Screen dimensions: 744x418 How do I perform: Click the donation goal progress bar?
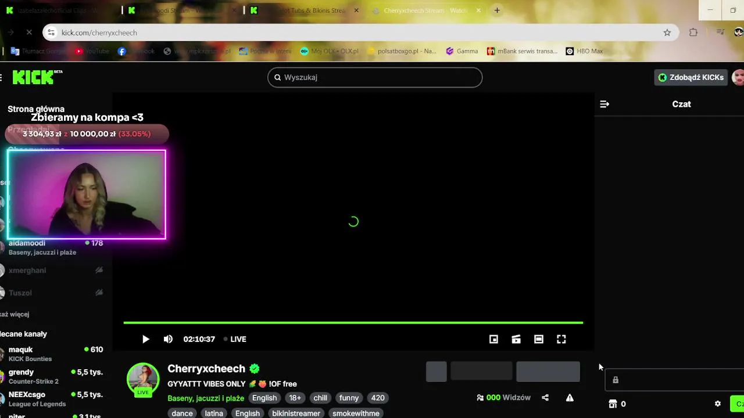pyautogui.click(x=87, y=134)
